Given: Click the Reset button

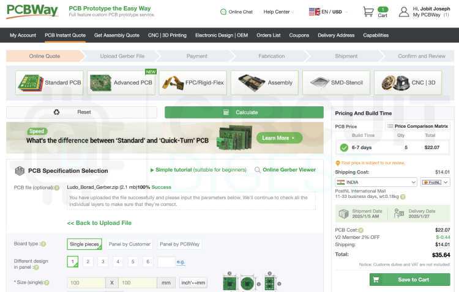Looking at the screenshot, I should click(81, 112).
